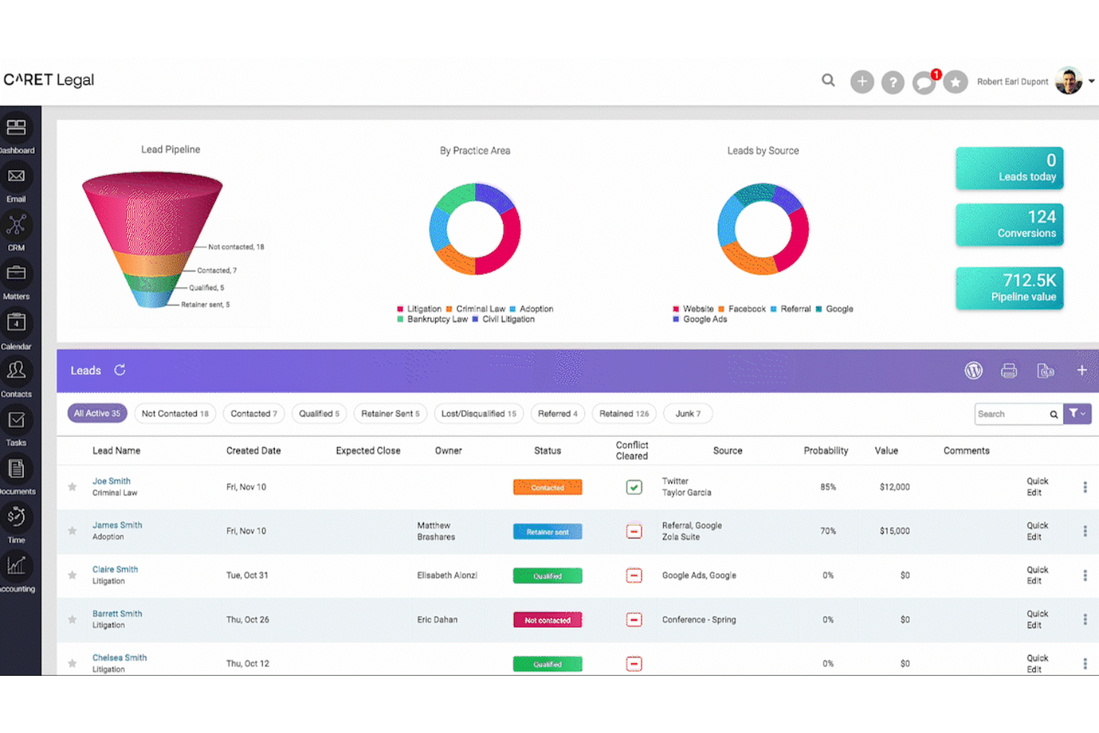Image resolution: width=1099 pixels, height=733 pixels.
Task: Toggle conflict cleared for James Smith
Action: tap(633, 531)
